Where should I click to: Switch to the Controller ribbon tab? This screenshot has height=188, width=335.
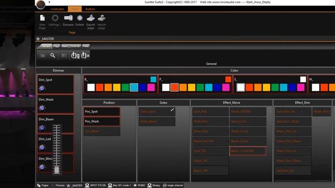57,9
